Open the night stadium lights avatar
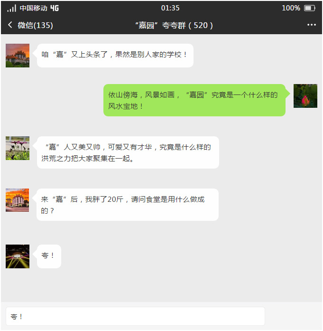Screen dimensions: 323x331 18,256
